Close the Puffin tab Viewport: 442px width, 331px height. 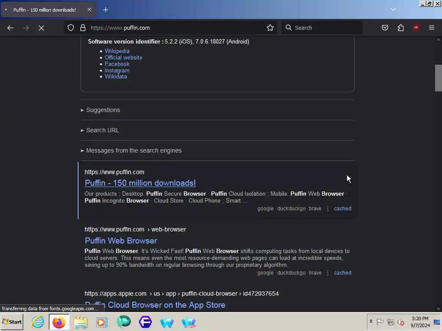pyautogui.click(x=89, y=9)
